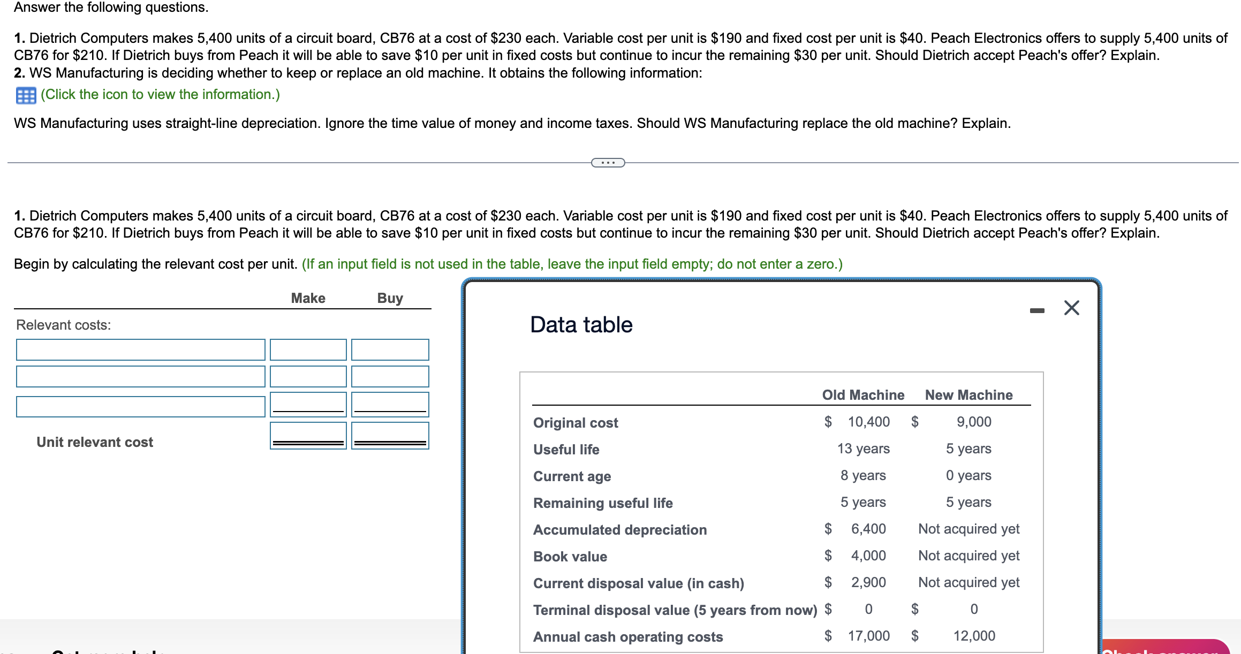Click third row Buy input box

(390, 404)
